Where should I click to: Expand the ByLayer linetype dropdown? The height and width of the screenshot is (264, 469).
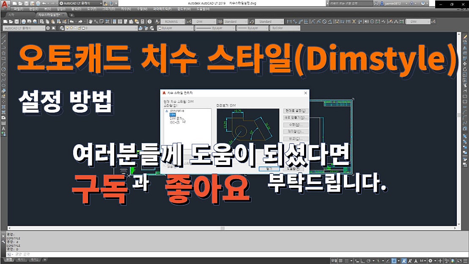pyautogui.click(x=216, y=27)
